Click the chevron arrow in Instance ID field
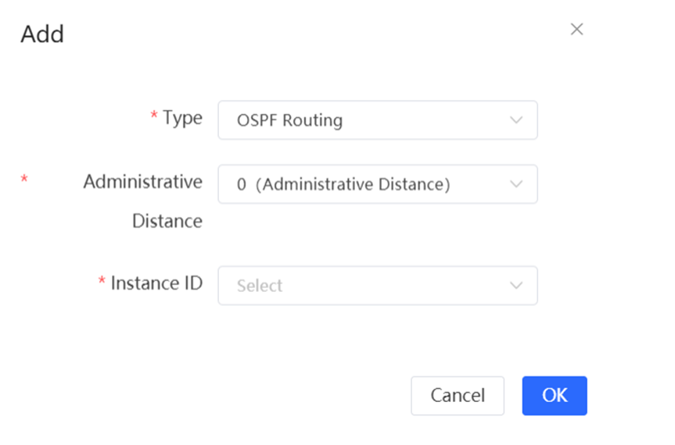Screen dimensions: 675x445 point(515,286)
